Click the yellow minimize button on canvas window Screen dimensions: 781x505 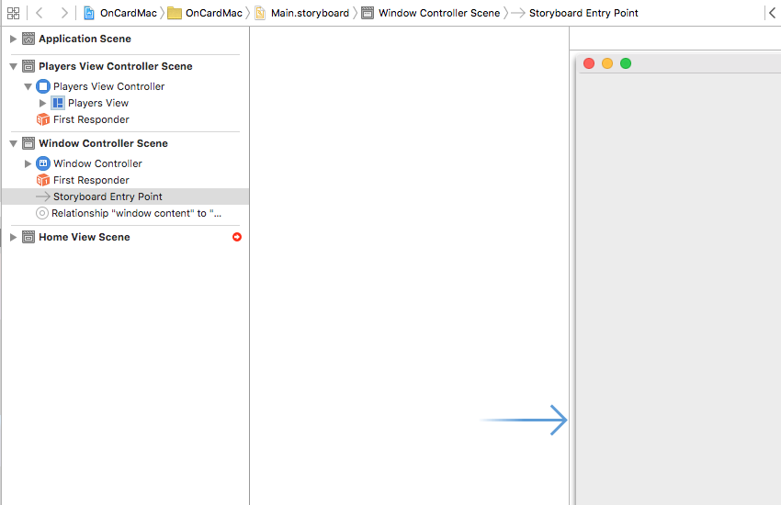pos(607,63)
